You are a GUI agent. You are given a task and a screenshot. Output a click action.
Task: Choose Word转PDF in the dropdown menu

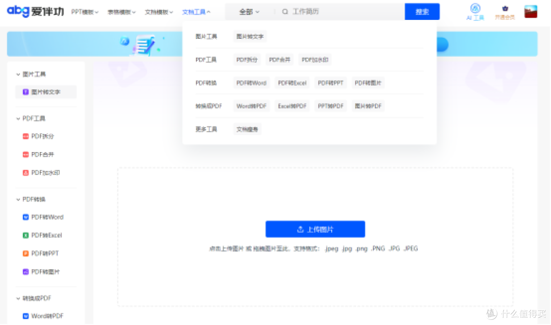tap(251, 106)
